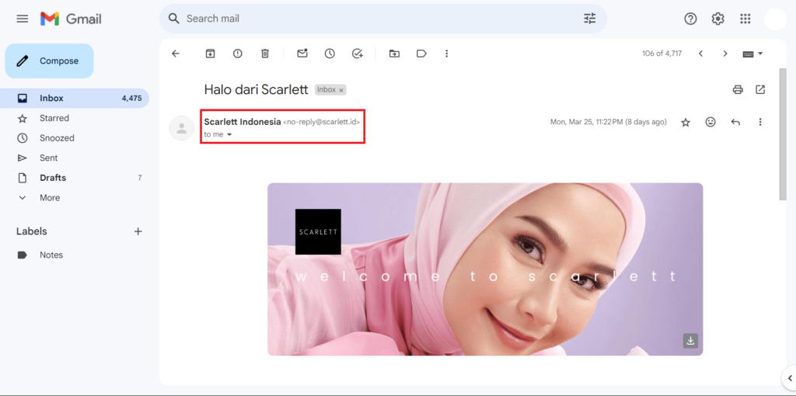Open the main menu hamburger icon
Screen dimensions: 796x396
click(23, 19)
